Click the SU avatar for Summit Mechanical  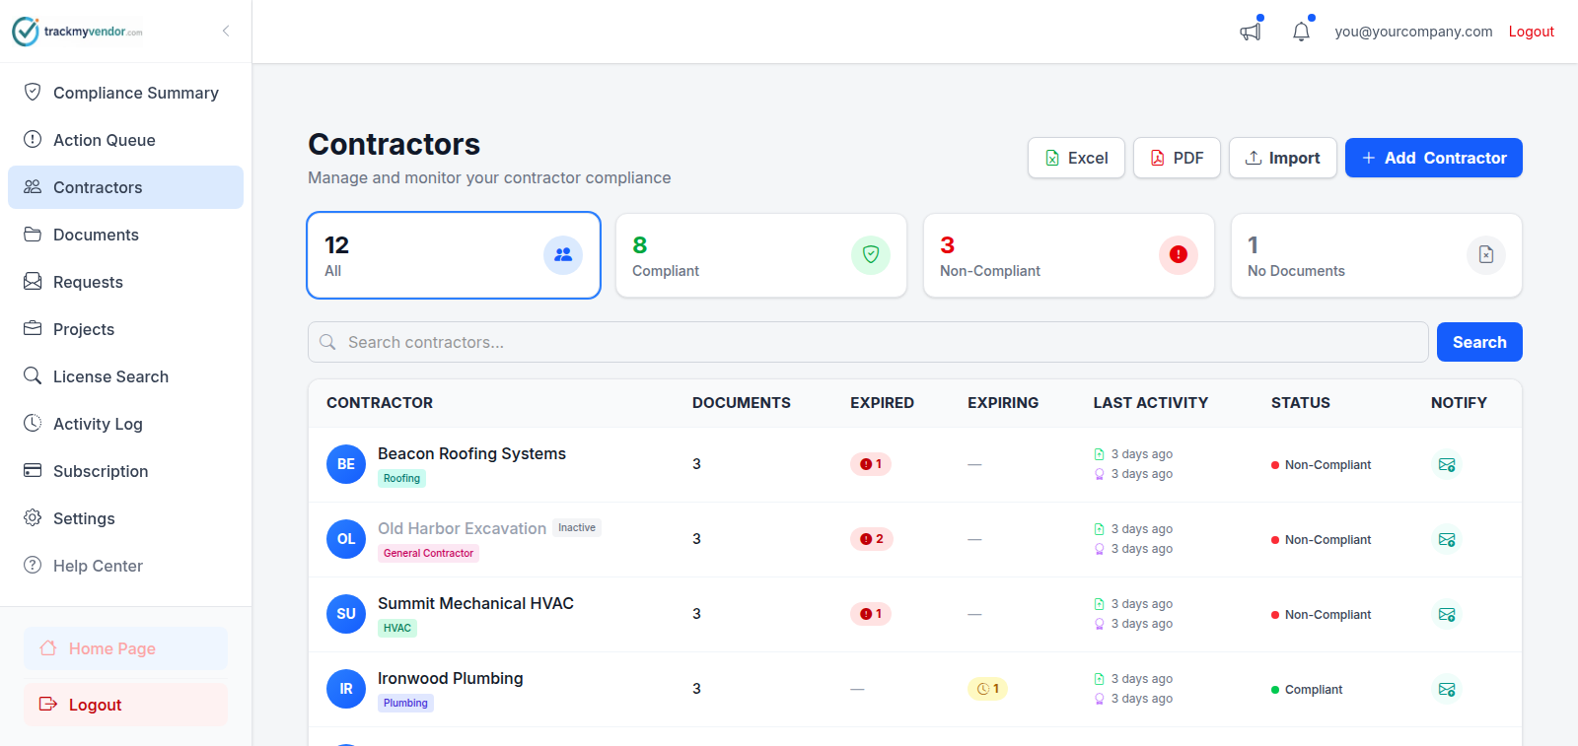click(x=346, y=614)
